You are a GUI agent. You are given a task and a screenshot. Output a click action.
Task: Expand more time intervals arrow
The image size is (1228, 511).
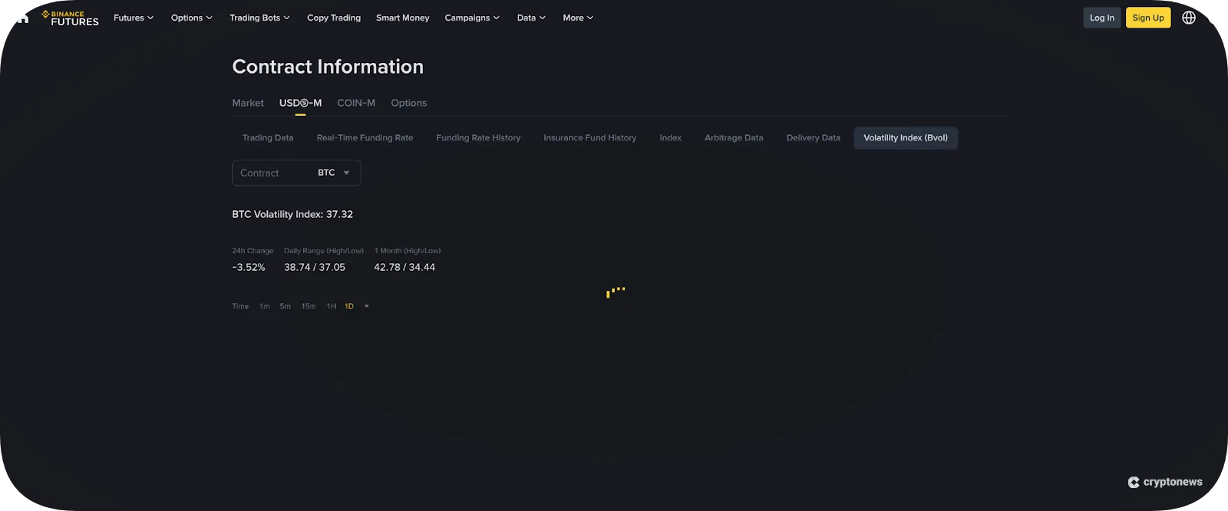(x=367, y=306)
